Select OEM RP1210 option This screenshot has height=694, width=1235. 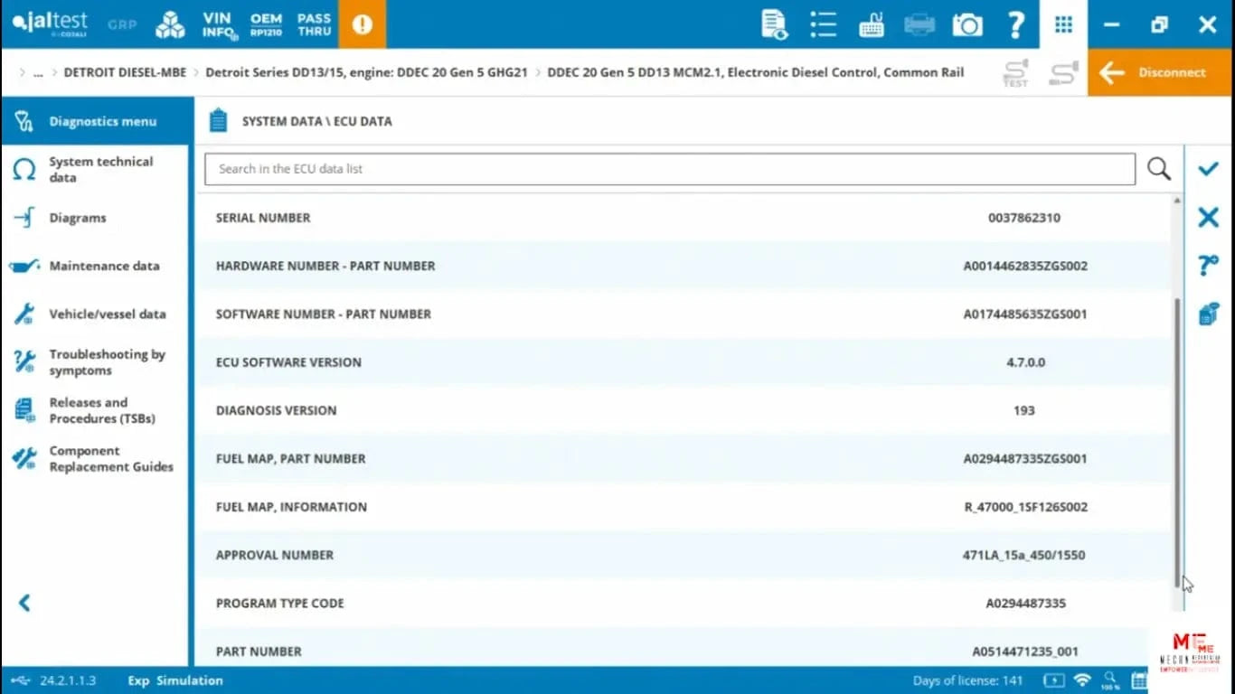coord(266,24)
